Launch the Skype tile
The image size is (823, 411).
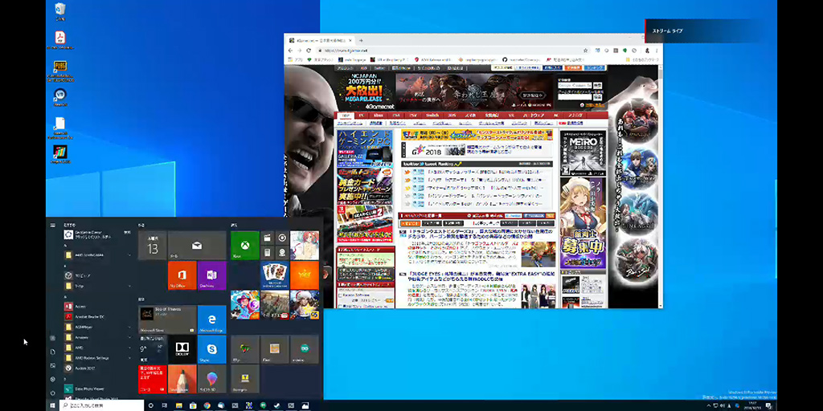(x=212, y=349)
